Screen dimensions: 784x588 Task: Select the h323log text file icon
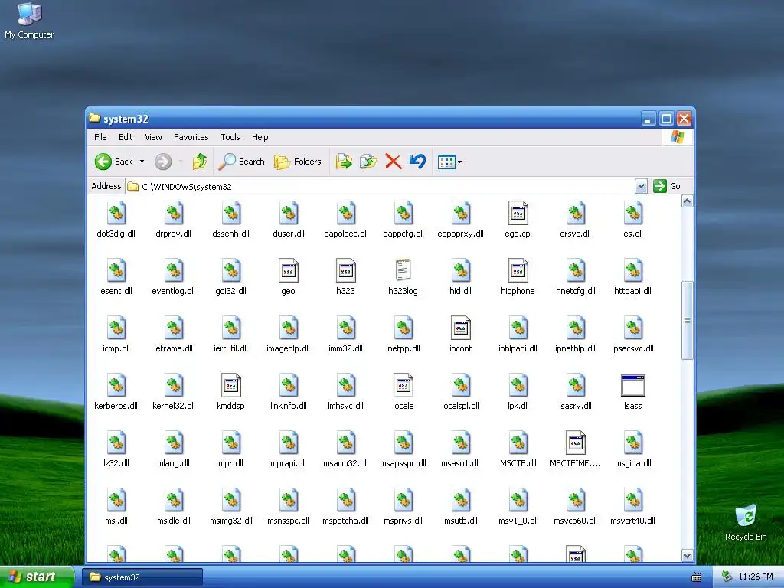[x=403, y=270]
